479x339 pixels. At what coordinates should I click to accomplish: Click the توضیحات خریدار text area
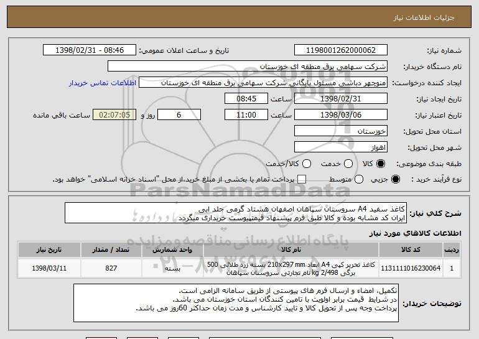[x=236, y=303]
